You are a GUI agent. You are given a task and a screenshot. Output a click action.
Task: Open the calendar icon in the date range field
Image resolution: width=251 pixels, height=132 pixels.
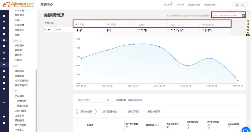(x=243, y=15)
